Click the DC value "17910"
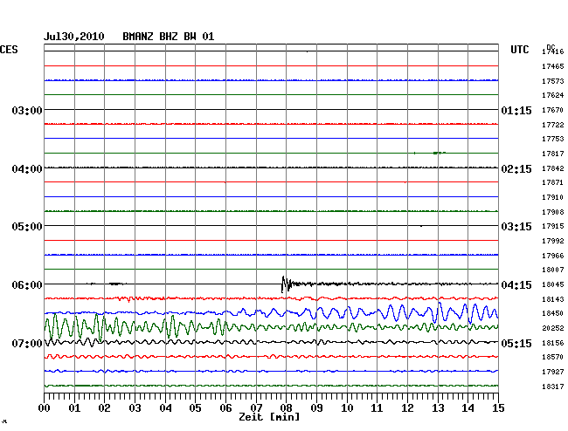 click(x=553, y=197)
